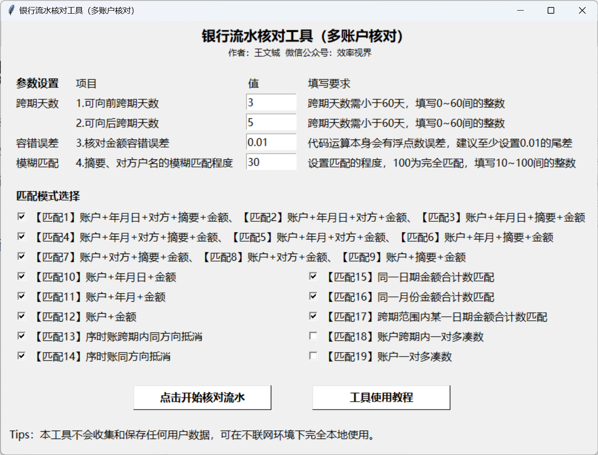Uncheck 【匹配15】同一日期金额合计数匹配
The height and width of the screenshot is (455, 598).
coord(313,276)
